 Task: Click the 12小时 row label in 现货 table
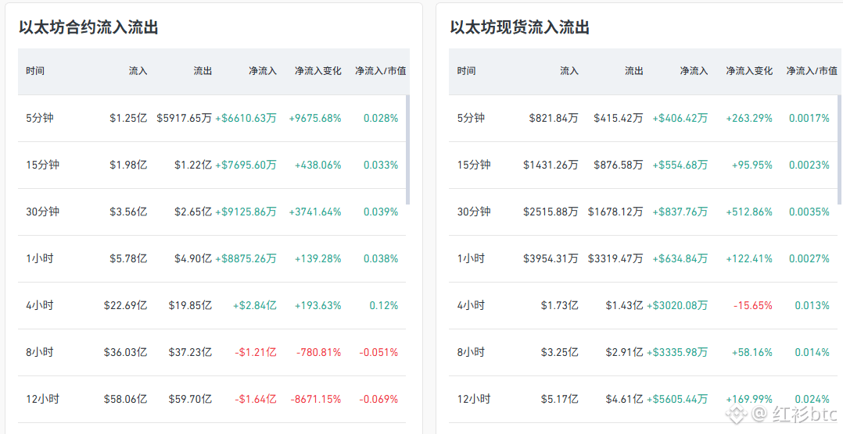(474, 399)
